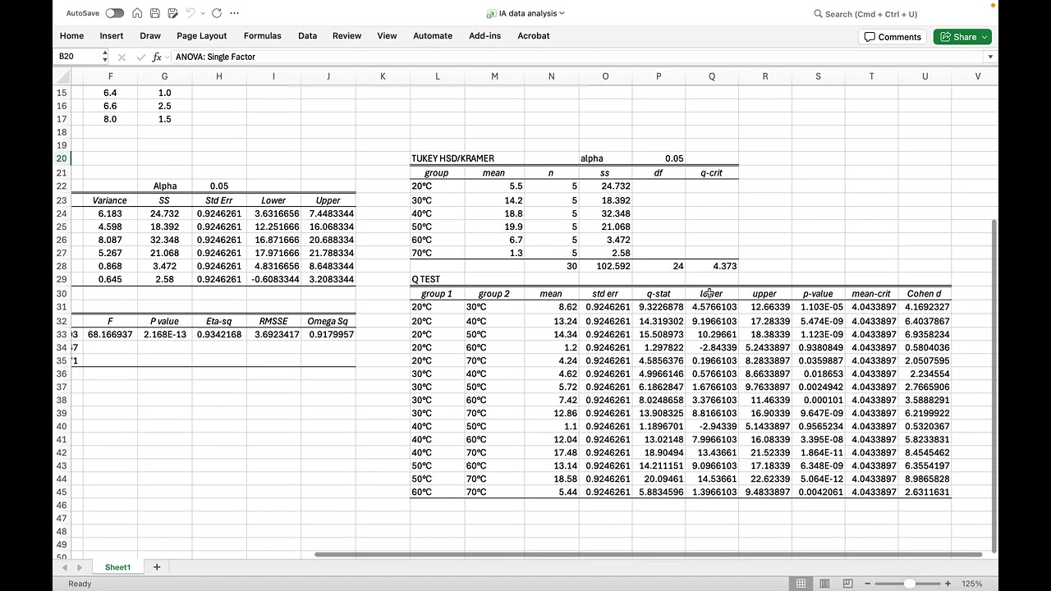Image resolution: width=1051 pixels, height=591 pixels.
Task: Click the Omega Sq value 0.9179957
Action: [328, 334]
